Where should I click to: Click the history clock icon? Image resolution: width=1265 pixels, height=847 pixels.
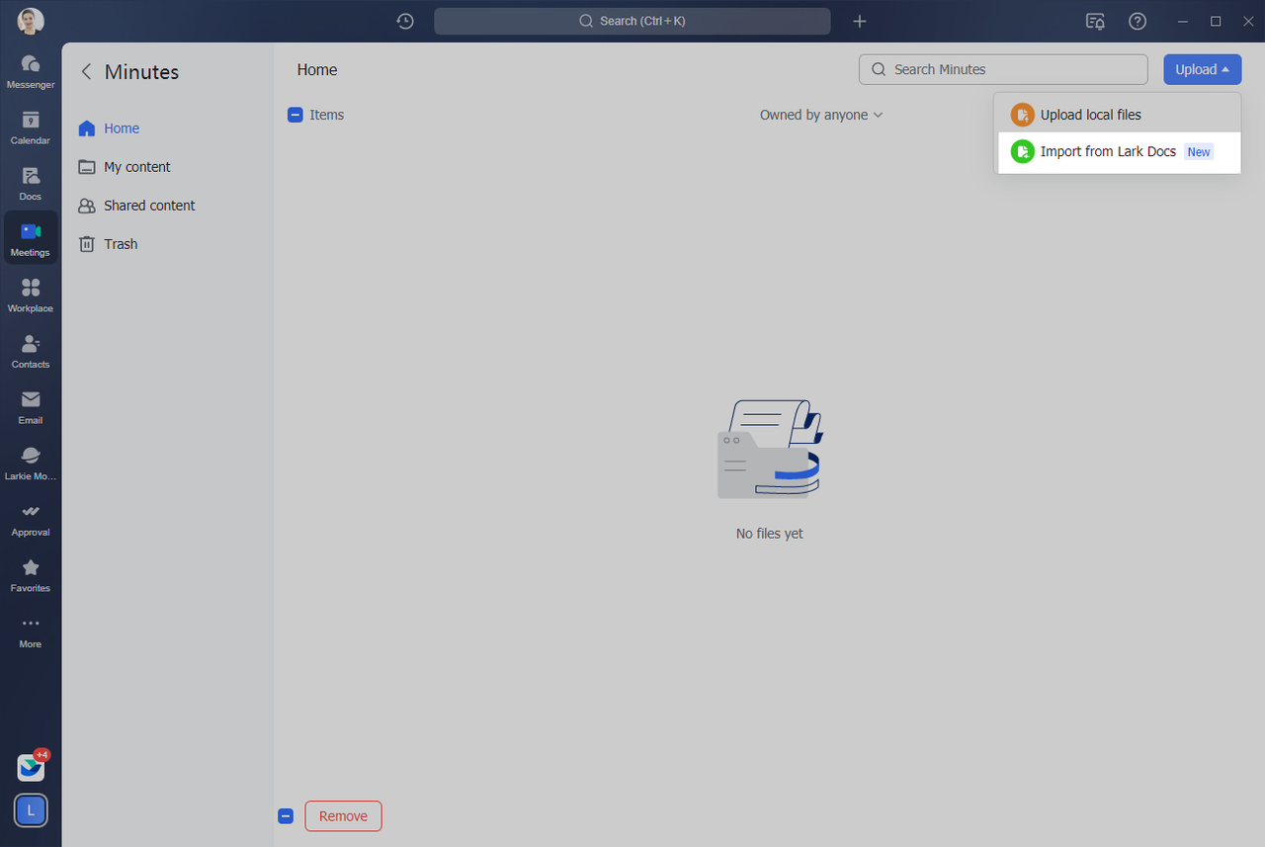[405, 21]
